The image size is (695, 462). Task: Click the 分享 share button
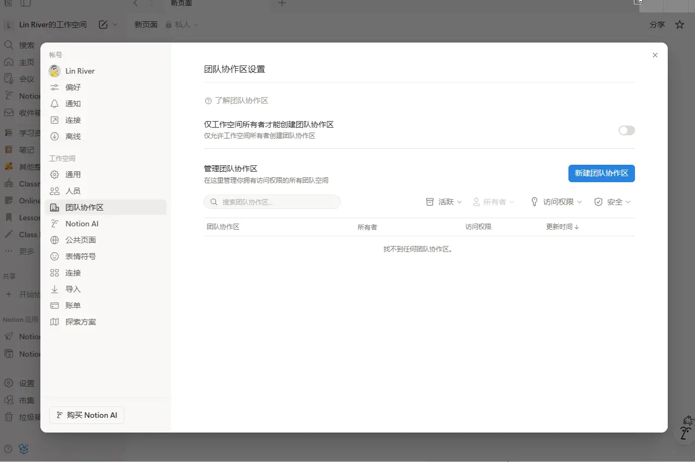click(x=657, y=25)
